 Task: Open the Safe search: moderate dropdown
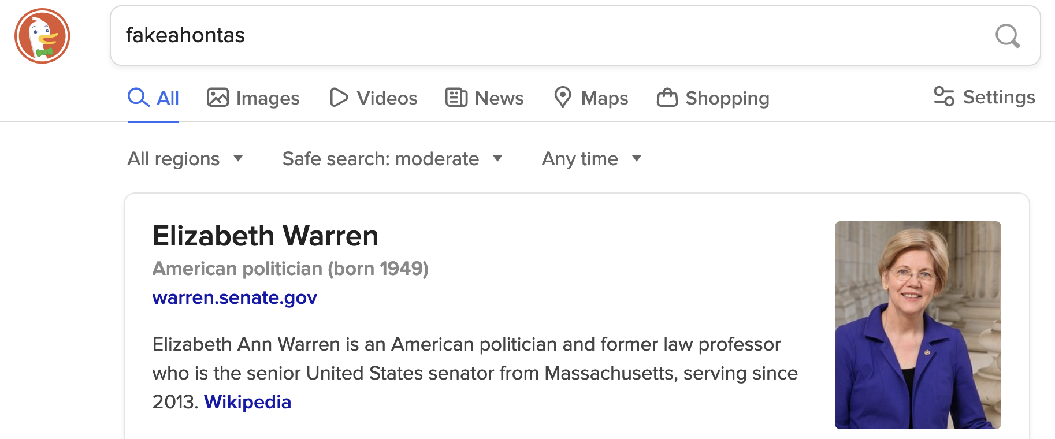point(392,159)
